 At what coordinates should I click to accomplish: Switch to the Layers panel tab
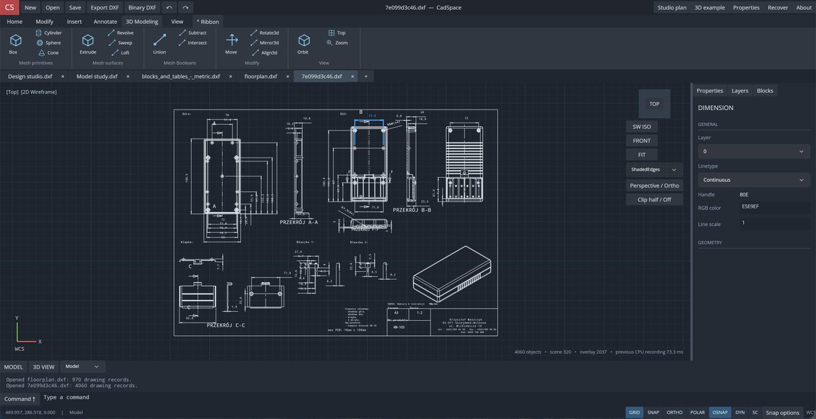point(740,90)
